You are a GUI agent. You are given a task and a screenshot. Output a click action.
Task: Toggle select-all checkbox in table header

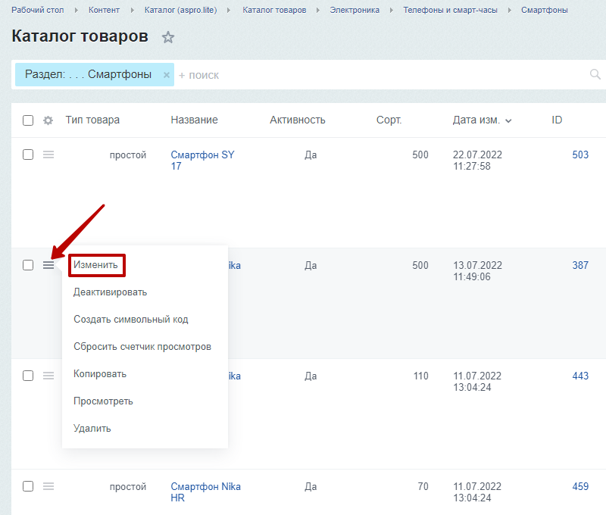28,120
